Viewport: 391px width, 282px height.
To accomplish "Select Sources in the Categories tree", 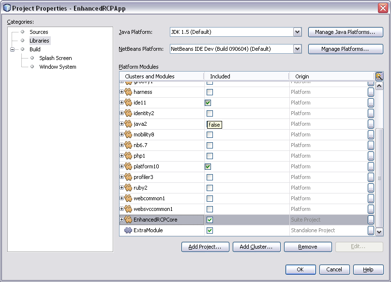I will coord(39,32).
